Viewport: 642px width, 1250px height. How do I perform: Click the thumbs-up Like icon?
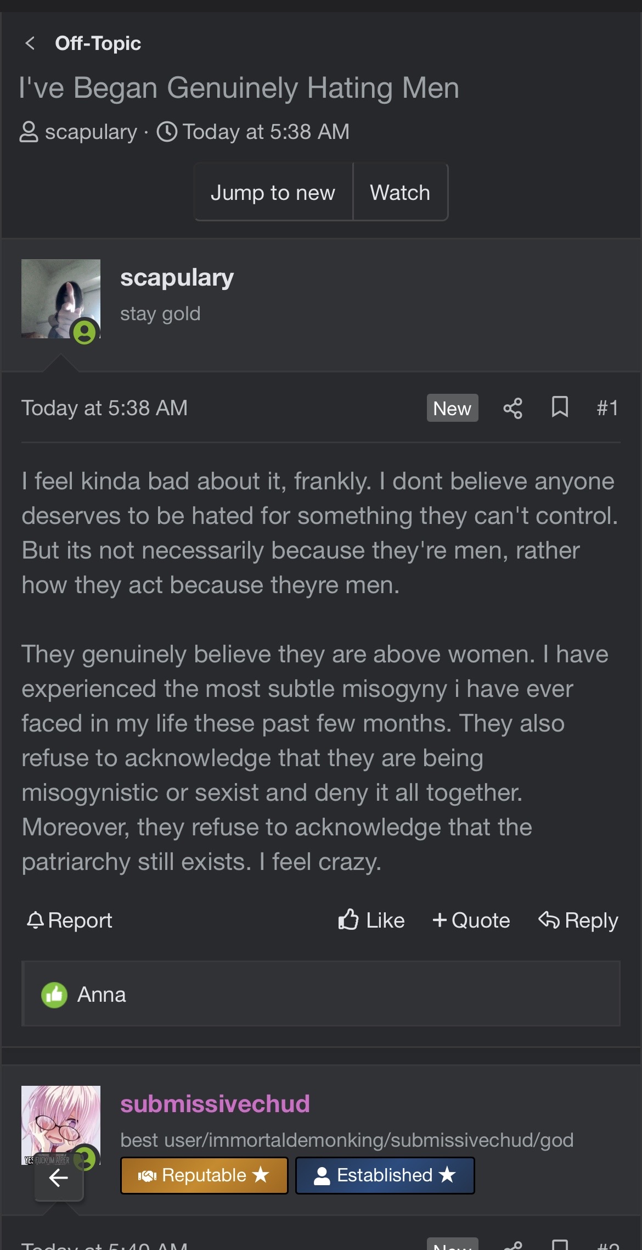[349, 920]
